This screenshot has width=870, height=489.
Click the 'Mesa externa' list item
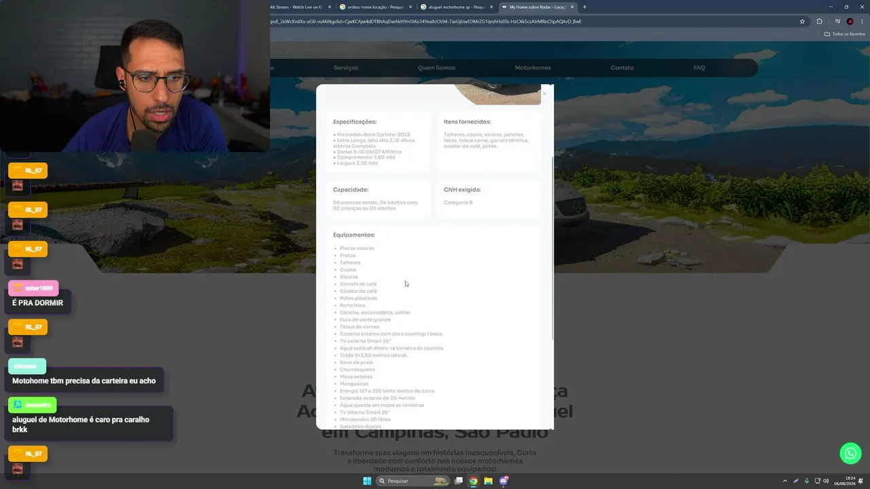(x=356, y=377)
